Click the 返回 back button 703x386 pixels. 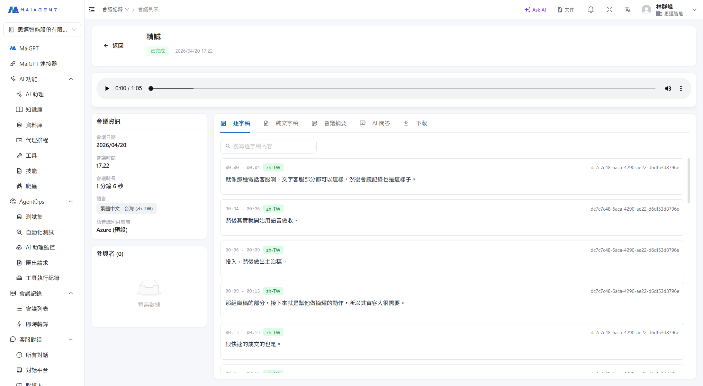tap(114, 46)
